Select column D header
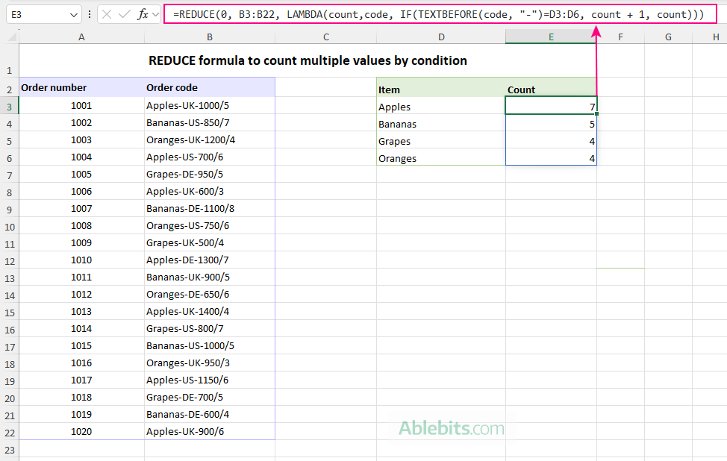The image size is (727, 461). click(x=441, y=37)
